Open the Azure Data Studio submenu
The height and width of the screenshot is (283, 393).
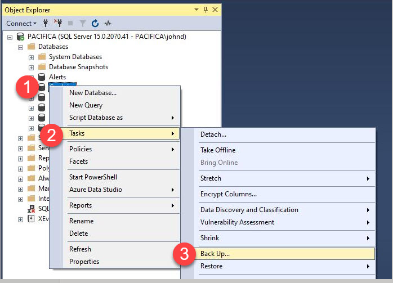(121, 190)
